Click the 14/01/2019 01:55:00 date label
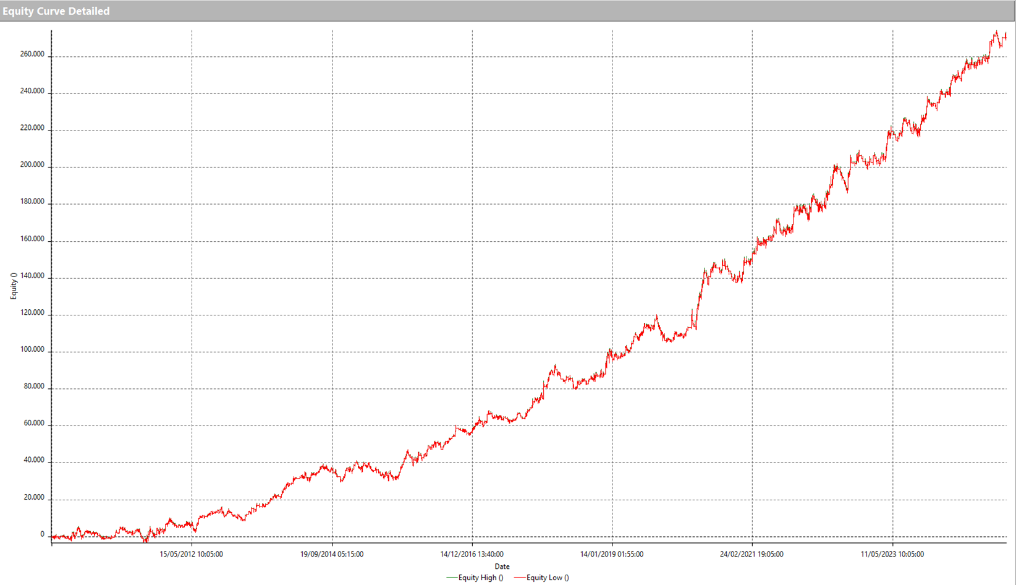 [x=611, y=554]
